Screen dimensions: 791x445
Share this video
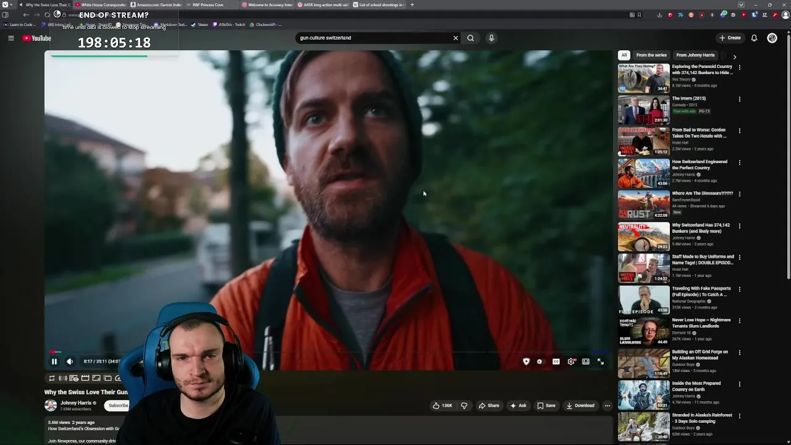click(x=489, y=405)
